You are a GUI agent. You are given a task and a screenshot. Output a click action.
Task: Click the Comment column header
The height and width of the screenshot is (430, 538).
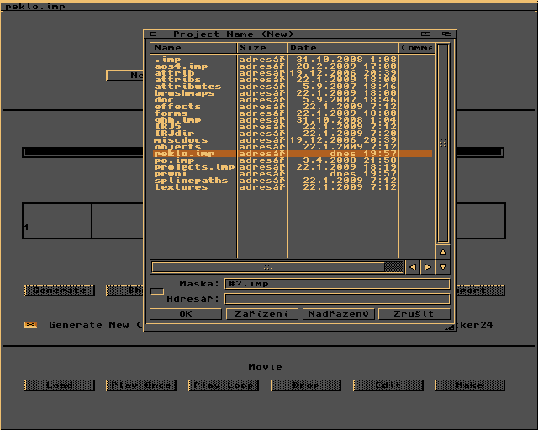[417, 48]
